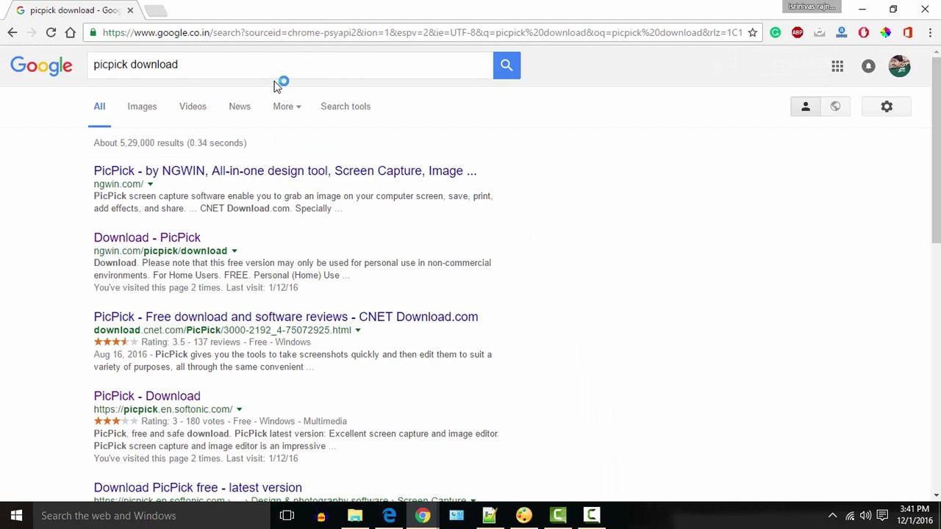This screenshot has height=529, width=941.
Task: Close the picpick download browser tab
Action: pyautogui.click(x=130, y=10)
